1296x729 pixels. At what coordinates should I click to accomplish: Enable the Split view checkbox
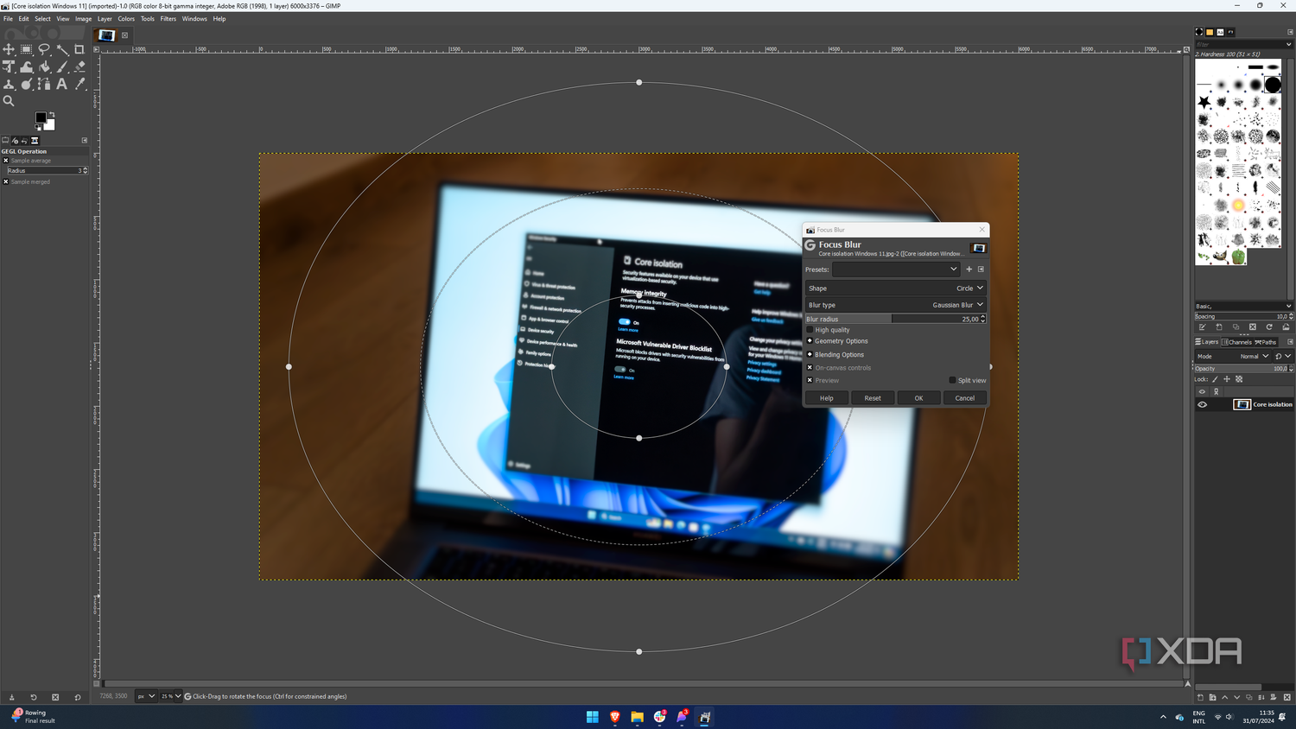[x=952, y=380]
